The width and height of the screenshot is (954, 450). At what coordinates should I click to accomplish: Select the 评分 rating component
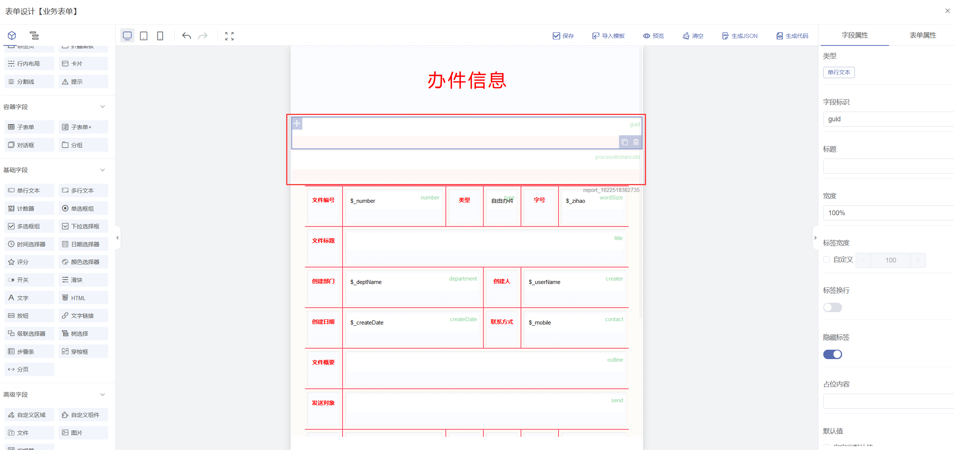coord(29,262)
